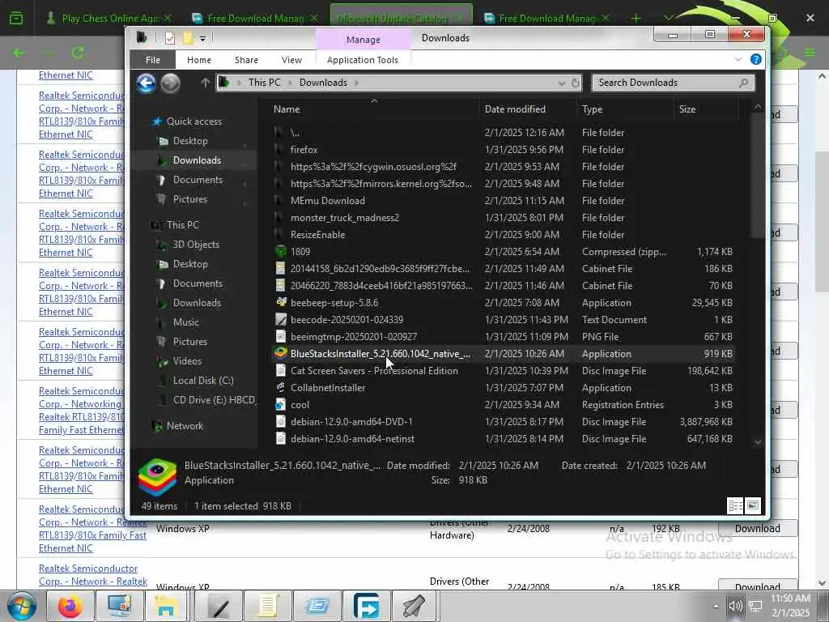Select the cool registry entries icon
The width and height of the screenshot is (829, 622).
(281, 405)
